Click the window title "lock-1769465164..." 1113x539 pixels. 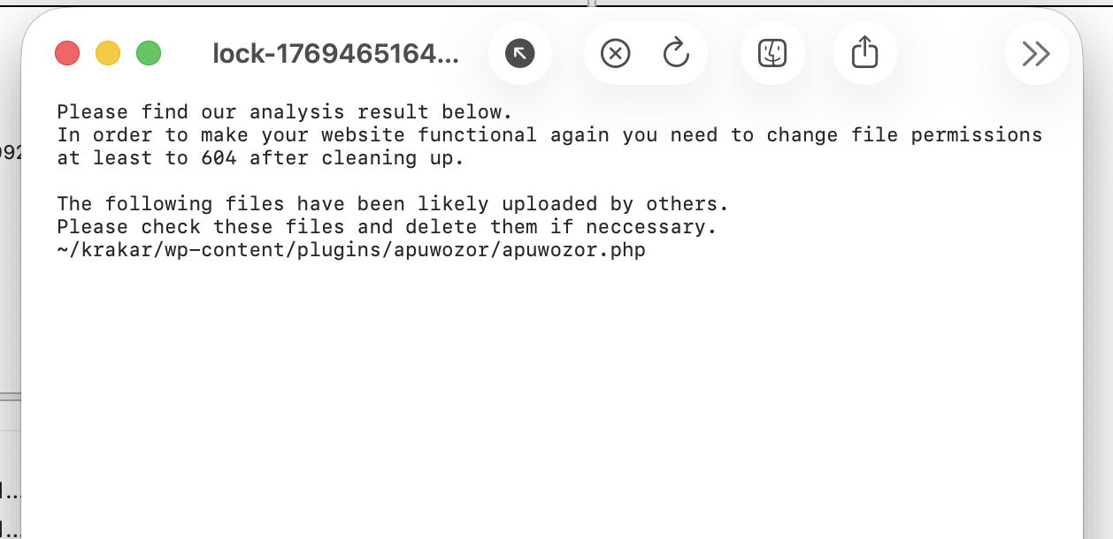pyautogui.click(x=335, y=55)
